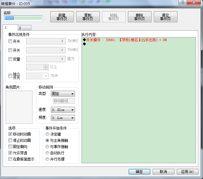Select the 并行处理 trigger radio button

coord(47,159)
